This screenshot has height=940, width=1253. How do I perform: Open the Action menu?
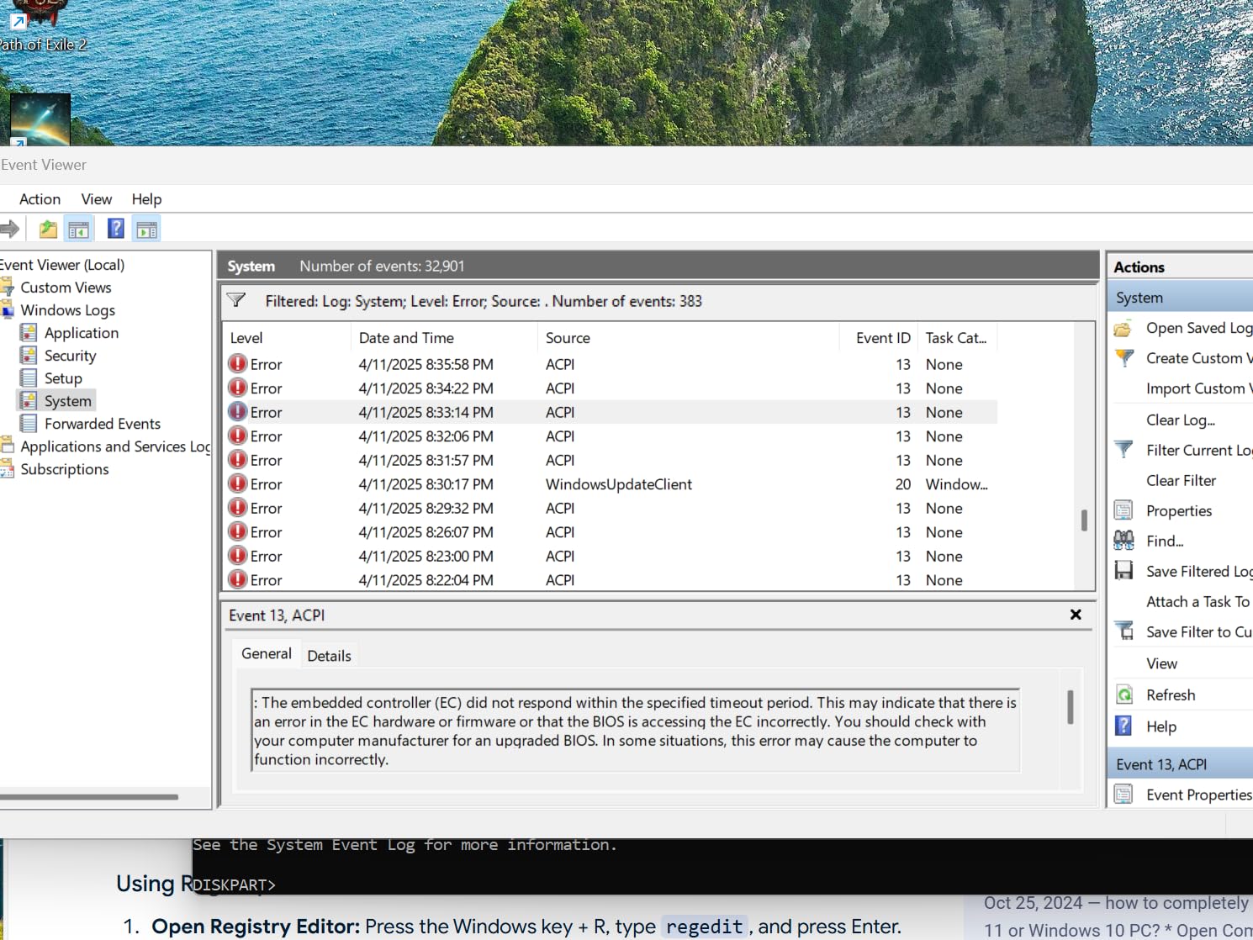pyautogui.click(x=40, y=199)
